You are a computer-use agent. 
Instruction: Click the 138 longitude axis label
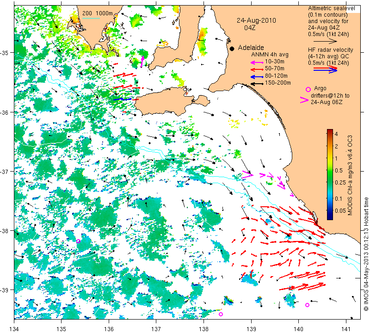[203, 328]
